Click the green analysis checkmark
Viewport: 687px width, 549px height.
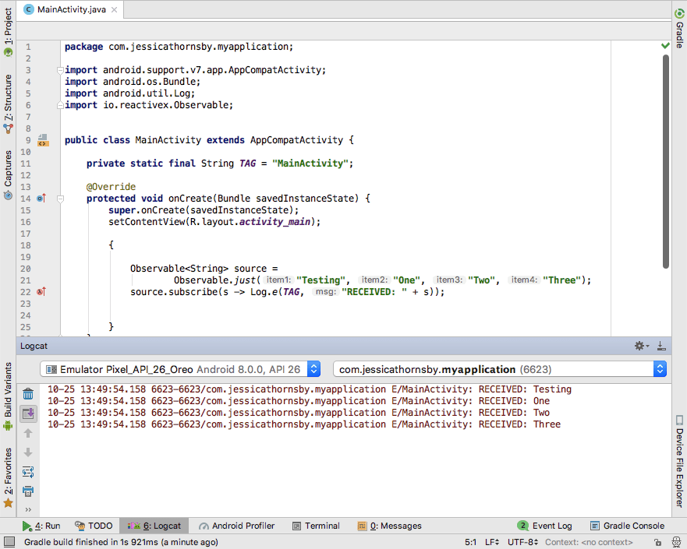(665, 45)
